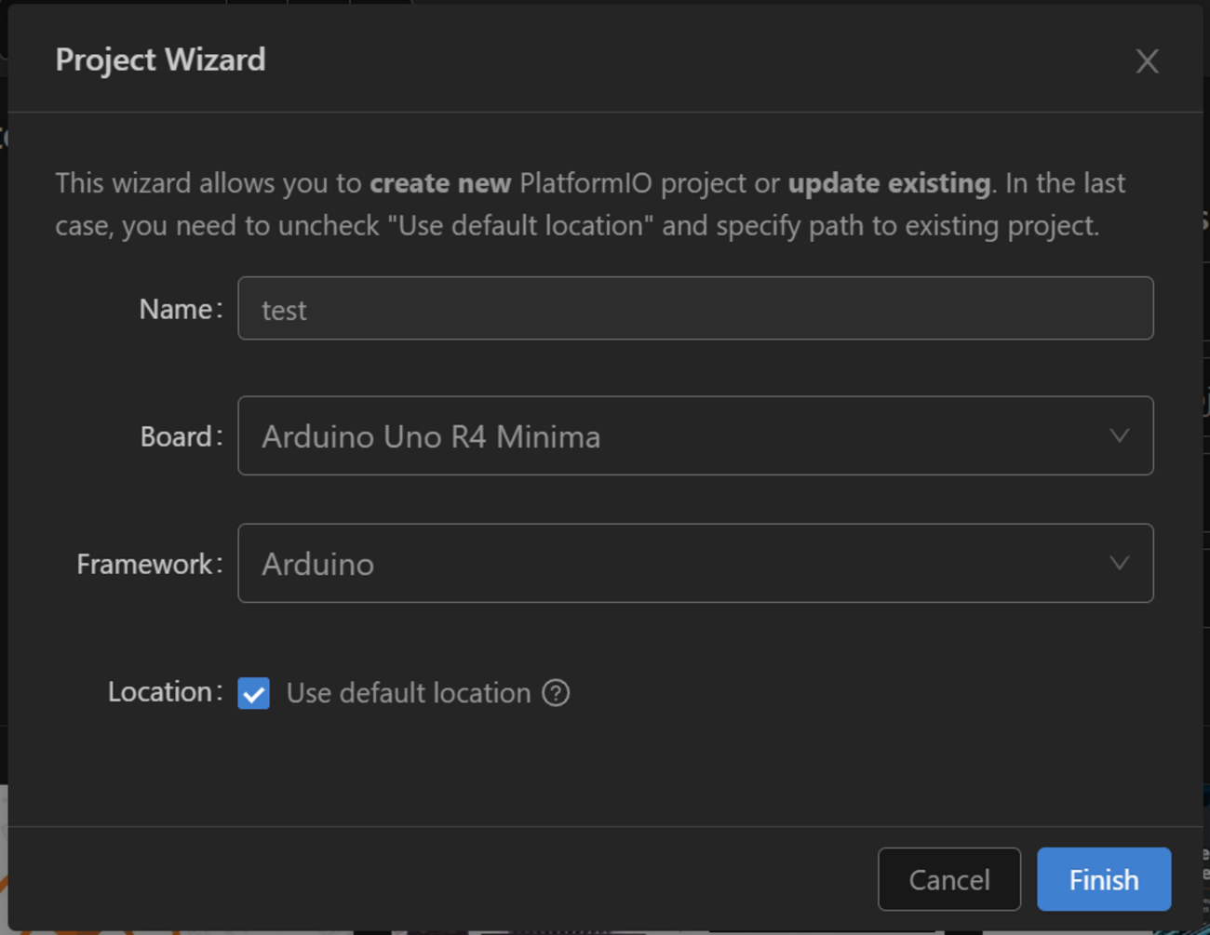Click the help icon beside default location
Screen dimensions: 1210x935
(556, 693)
